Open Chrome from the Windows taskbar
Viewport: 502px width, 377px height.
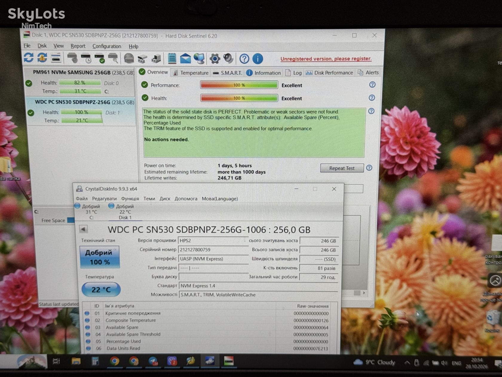coord(114,361)
